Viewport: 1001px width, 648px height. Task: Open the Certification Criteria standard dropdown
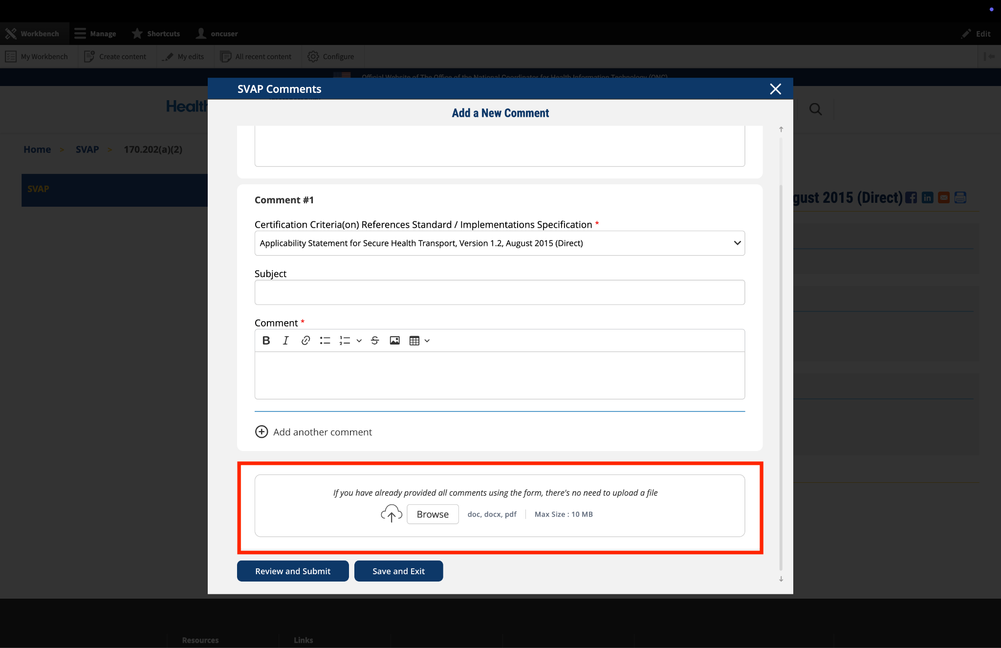tap(499, 243)
